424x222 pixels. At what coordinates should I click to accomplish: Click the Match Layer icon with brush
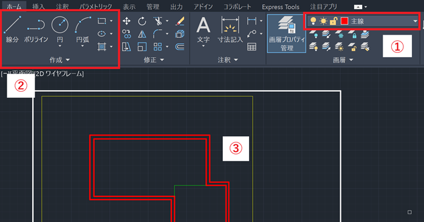point(365,47)
